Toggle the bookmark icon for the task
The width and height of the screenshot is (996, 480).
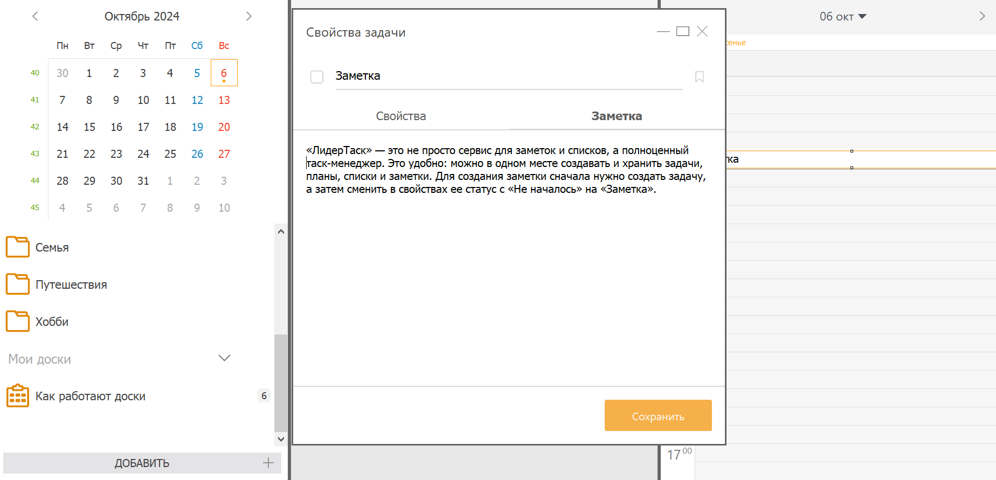click(x=699, y=77)
